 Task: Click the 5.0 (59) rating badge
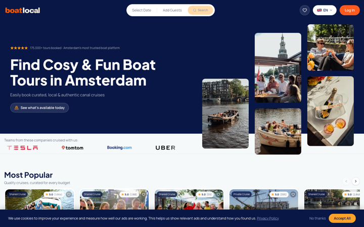(204, 194)
